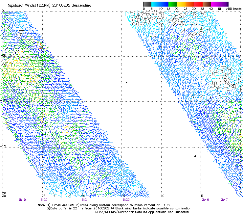Click the '35' legend scale label
This screenshot has height=214, width=243.
pos(202,9)
